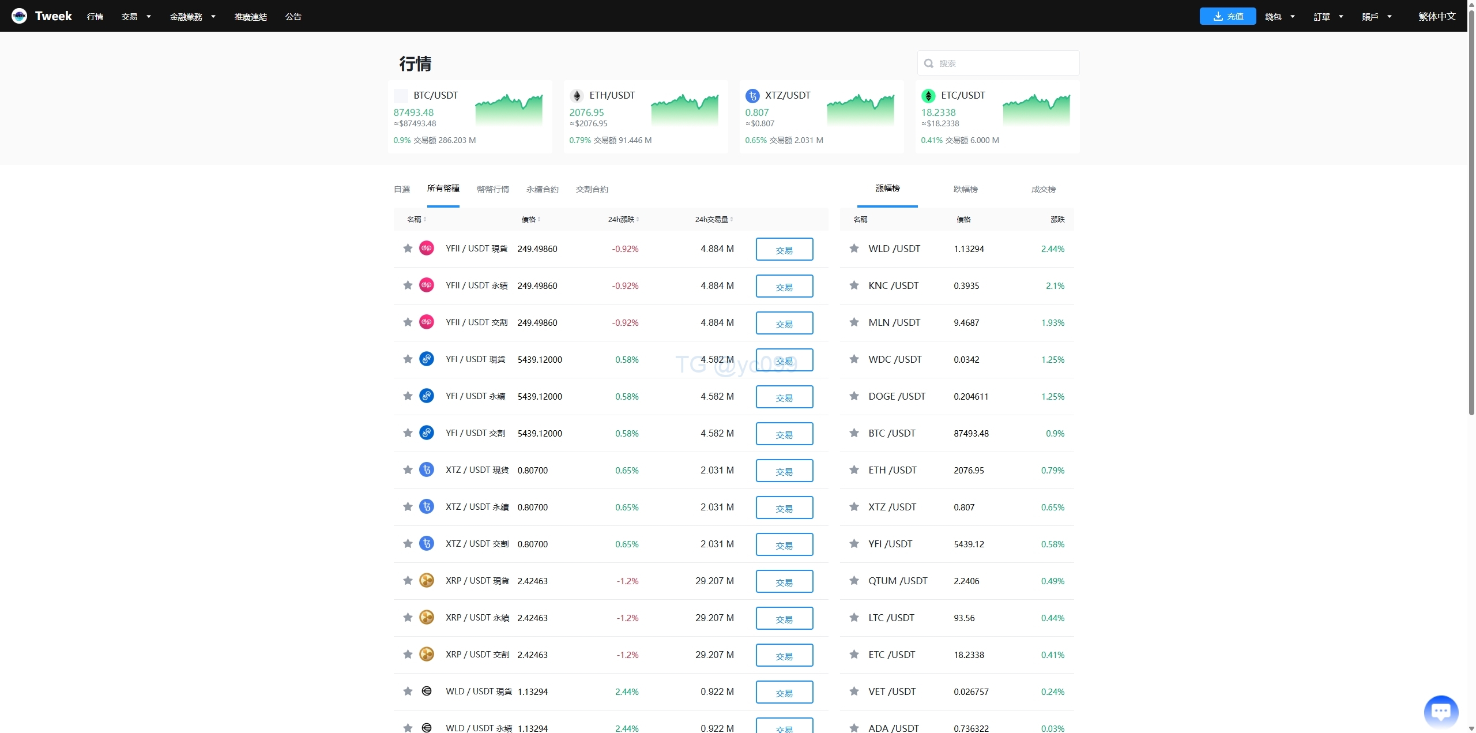Click the 充值 deposit button
The width and height of the screenshot is (1476, 733).
point(1228,16)
